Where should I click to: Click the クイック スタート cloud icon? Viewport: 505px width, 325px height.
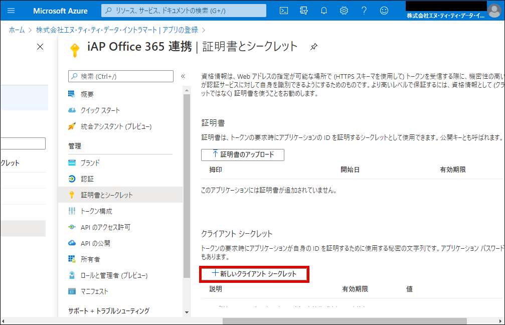(x=72, y=110)
